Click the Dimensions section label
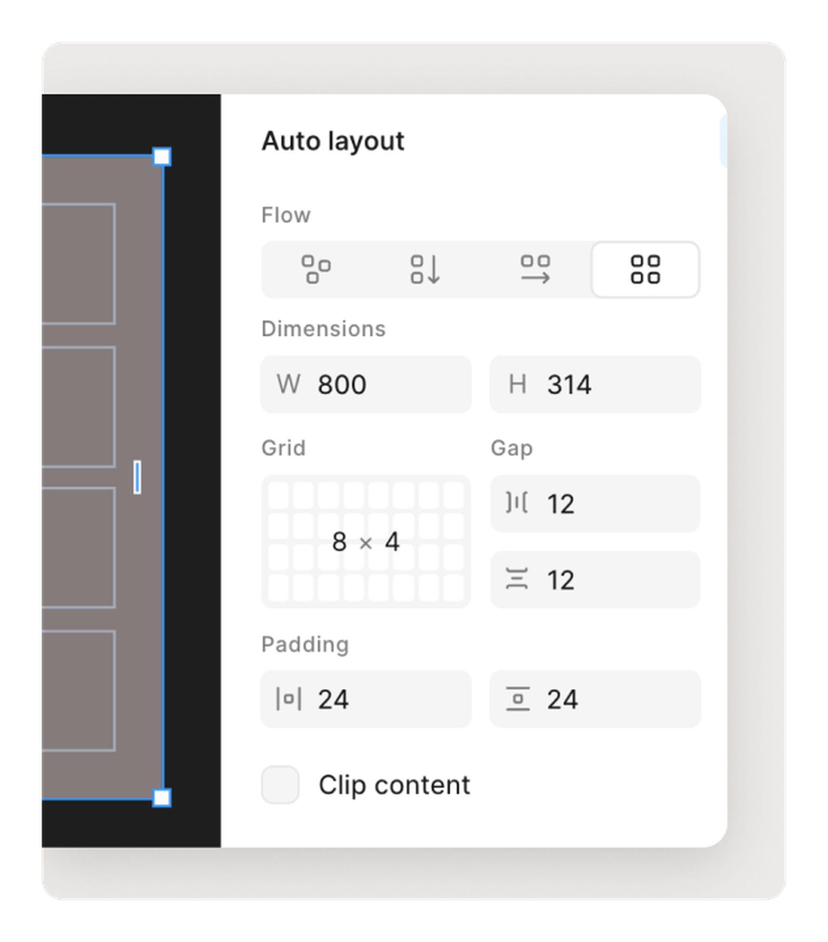This screenshot has height=942, width=828. [x=323, y=329]
